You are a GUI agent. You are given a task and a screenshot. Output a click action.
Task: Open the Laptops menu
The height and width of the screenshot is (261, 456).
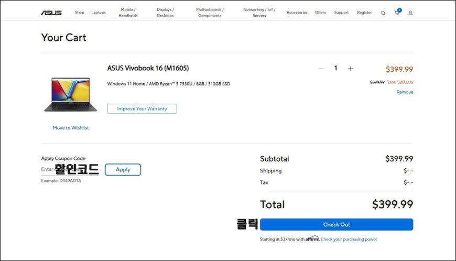point(99,13)
